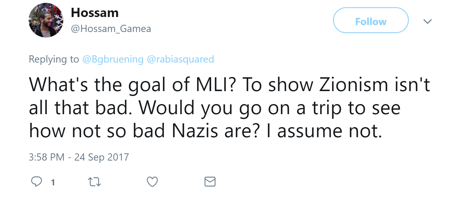
Task: Expand the chevron menu beside Follow
Action: [427, 21]
